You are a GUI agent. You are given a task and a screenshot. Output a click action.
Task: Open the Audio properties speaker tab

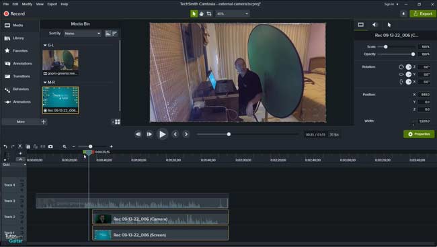click(x=375, y=25)
